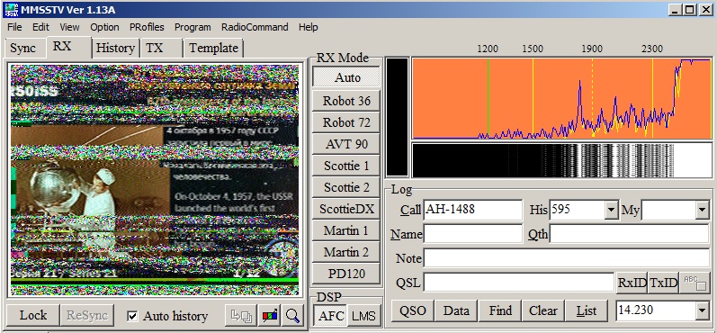Enable the AFC DSP toggle
Image resolution: width=717 pixels, height=333 pixels.
click(330, 316)
